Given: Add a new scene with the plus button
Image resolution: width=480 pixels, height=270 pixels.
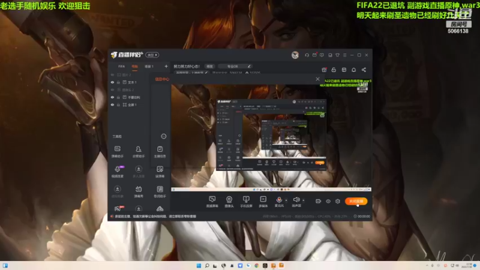Looking at the screenshot, I should 166,66.
